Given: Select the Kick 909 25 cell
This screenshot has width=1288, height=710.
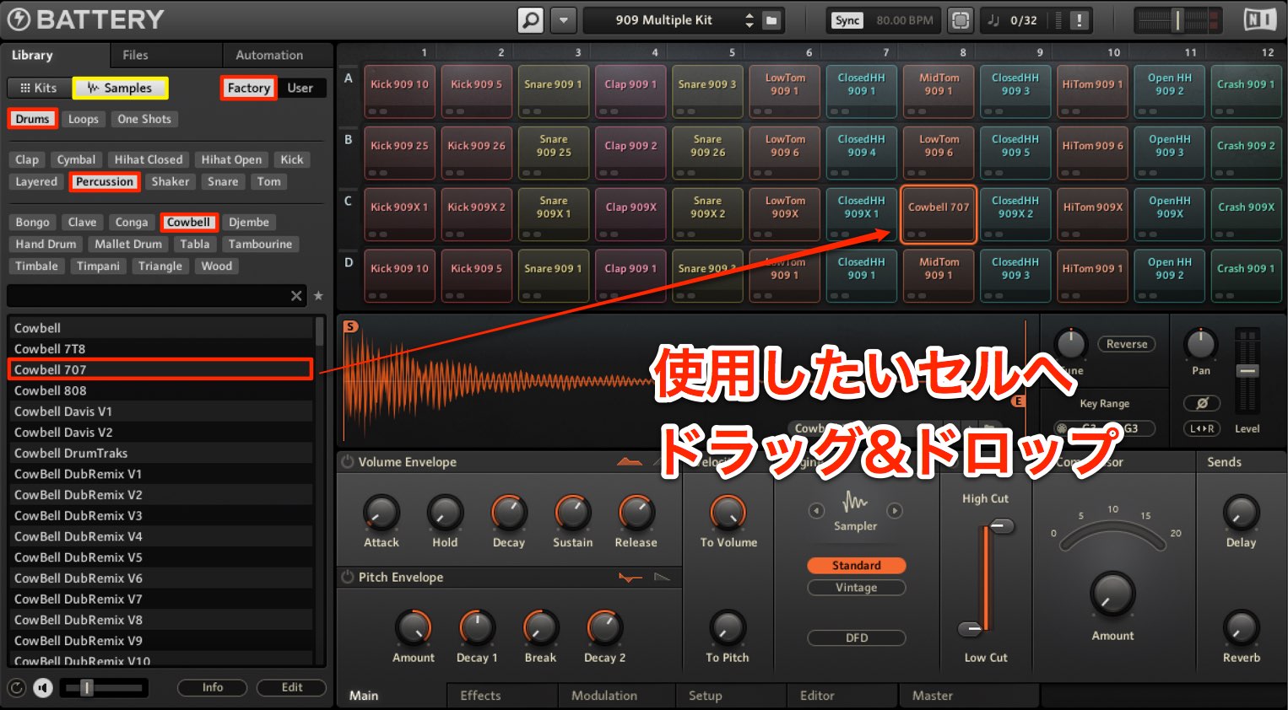Looking at the screenshot, I should coord(399,153).
